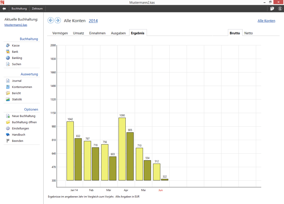This screenshot has width=284, height=204.
Task: Click the Alle Konten link at top right
Action: tap(266, 21)
